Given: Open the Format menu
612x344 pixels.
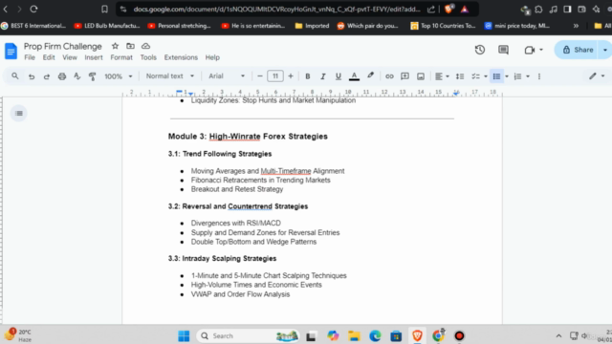Looking at the screenshot, I should coord(121,57).
